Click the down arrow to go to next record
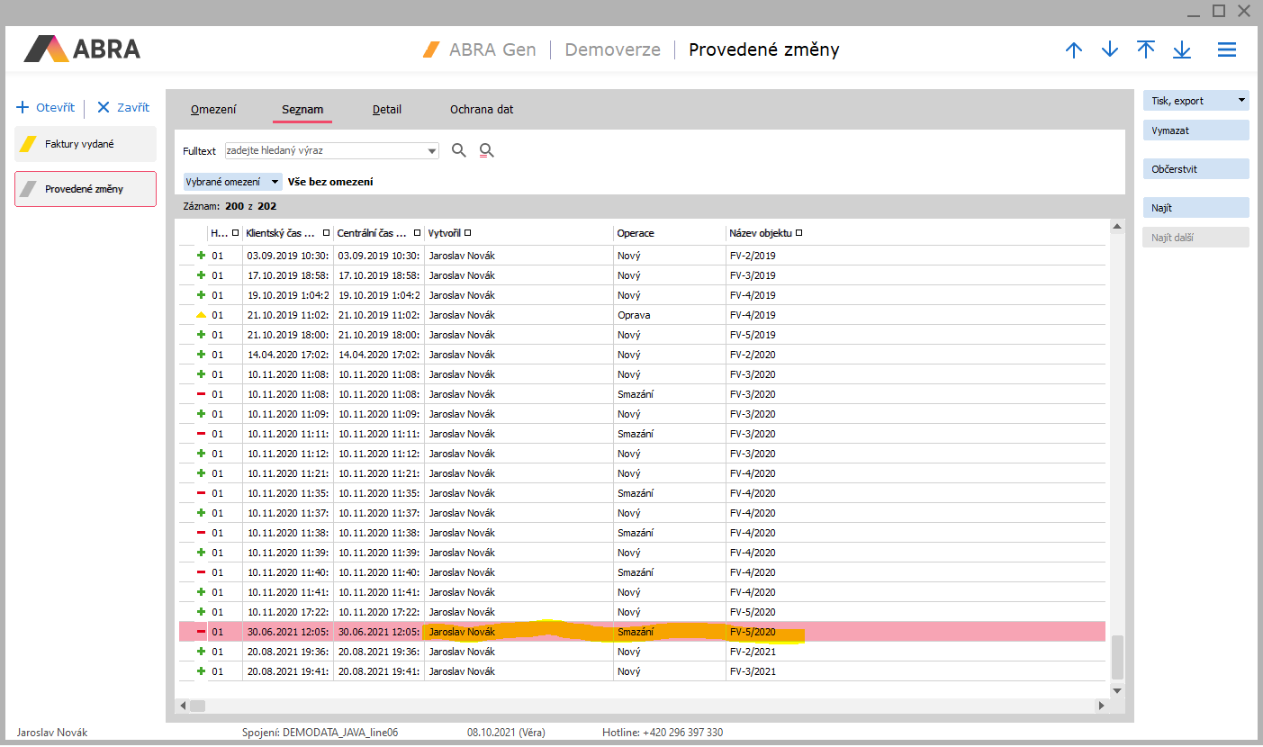Viewport: 1263px width, 747px height. [1110, 50]
